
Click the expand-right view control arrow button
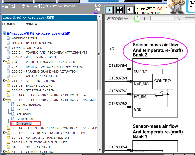pyautogui.click(x=109, y=10)
